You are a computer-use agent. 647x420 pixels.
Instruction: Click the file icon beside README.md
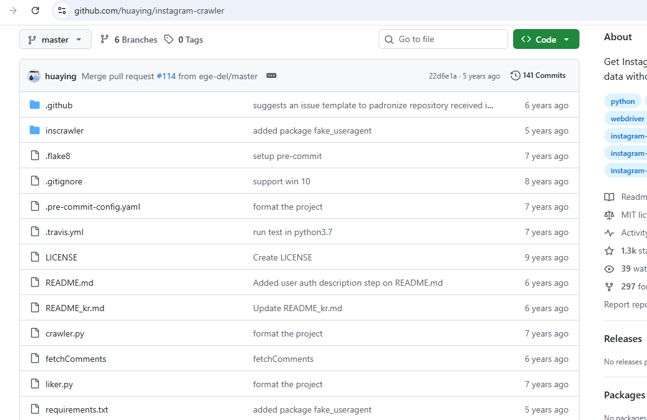[35, 283]
